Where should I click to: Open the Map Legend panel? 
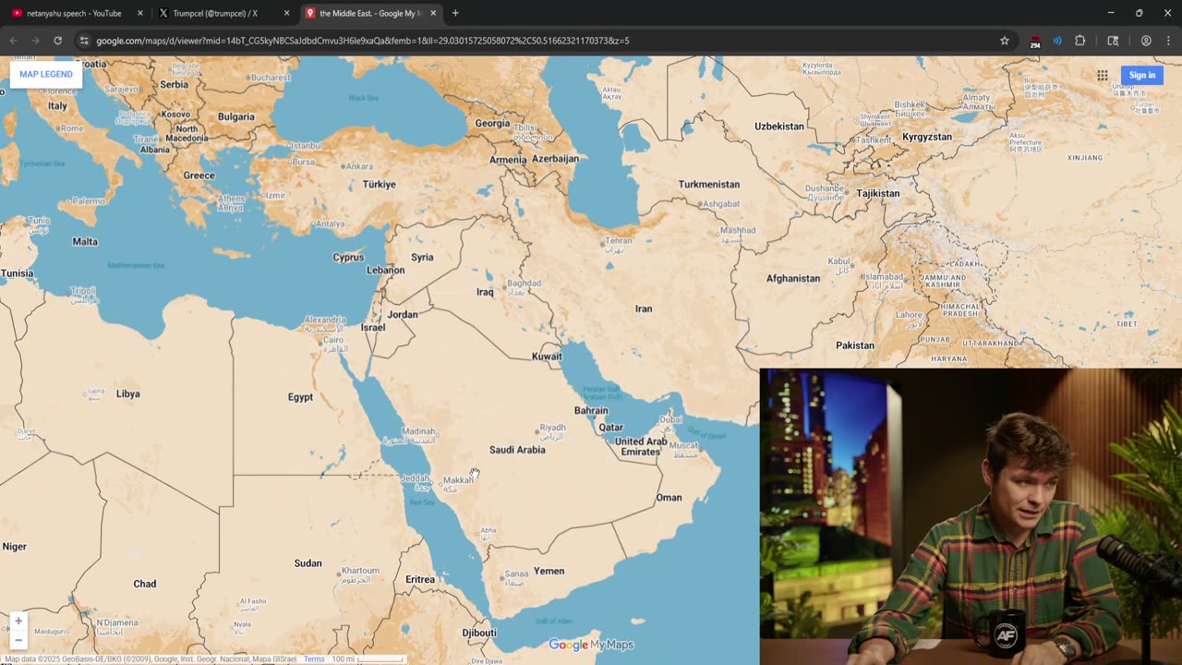[46, 74]
